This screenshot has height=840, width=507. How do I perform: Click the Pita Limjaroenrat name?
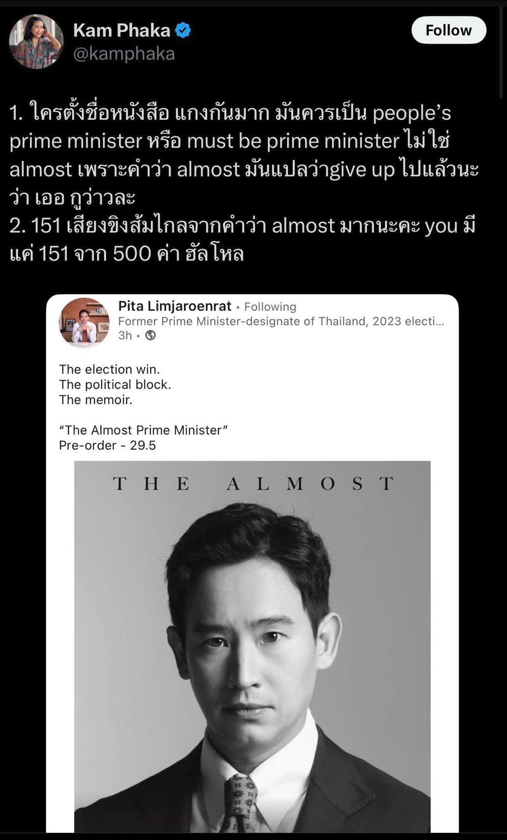tap(175, 306)
